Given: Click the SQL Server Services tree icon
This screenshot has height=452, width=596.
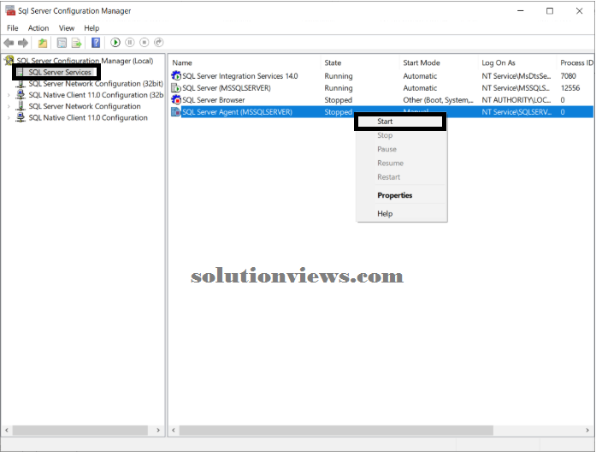Looking at the screenshot, I should coord(21,72).
